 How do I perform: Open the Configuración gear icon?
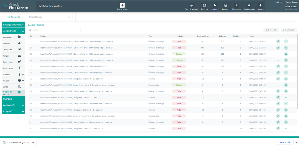tap(249, 5)
